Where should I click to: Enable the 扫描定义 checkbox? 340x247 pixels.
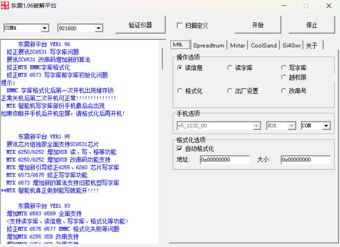click(179, 25)
